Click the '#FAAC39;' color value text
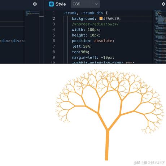This screenshot has width=166, height=166. 112,18
